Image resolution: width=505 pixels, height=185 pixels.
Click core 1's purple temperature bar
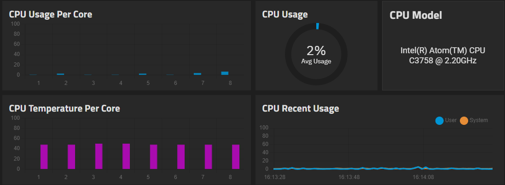pos(44,157)
